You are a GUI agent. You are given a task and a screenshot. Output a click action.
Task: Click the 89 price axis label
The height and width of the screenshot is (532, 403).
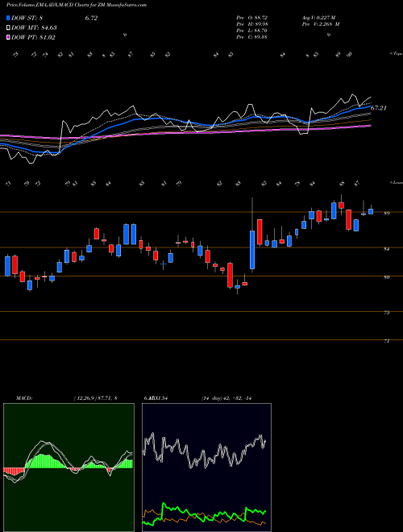pyautogui.click(x=386, y=214)
